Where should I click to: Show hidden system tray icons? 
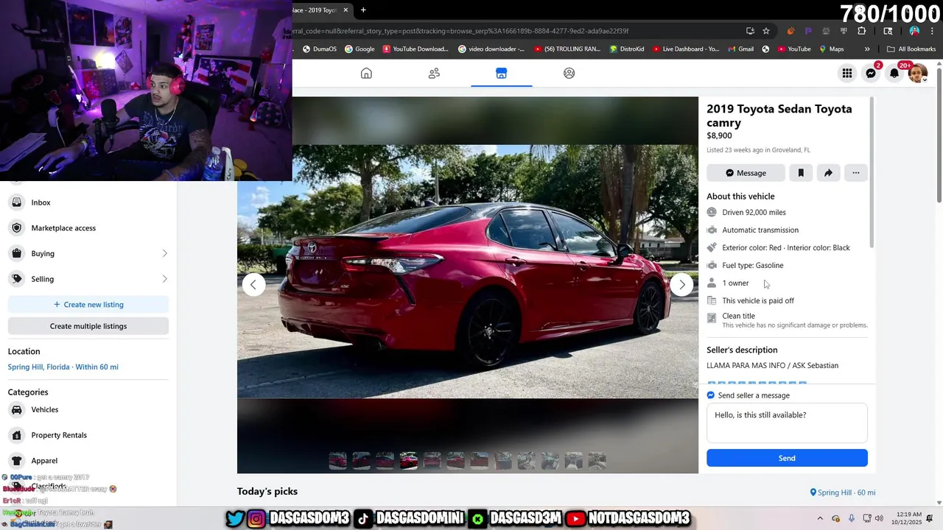820,518
